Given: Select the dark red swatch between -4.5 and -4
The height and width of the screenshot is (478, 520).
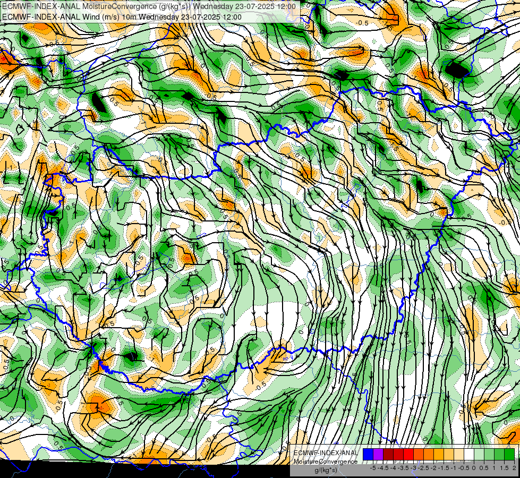Looking at the screenshot, I should (x=388, y=454).
